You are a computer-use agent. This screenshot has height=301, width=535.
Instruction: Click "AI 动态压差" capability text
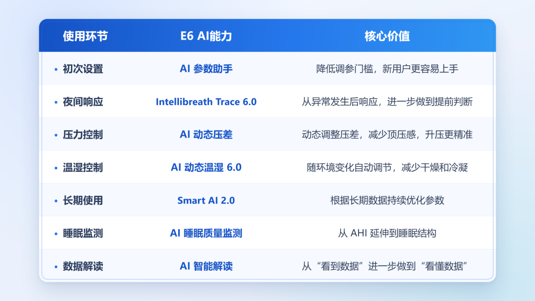pos(206,135)
